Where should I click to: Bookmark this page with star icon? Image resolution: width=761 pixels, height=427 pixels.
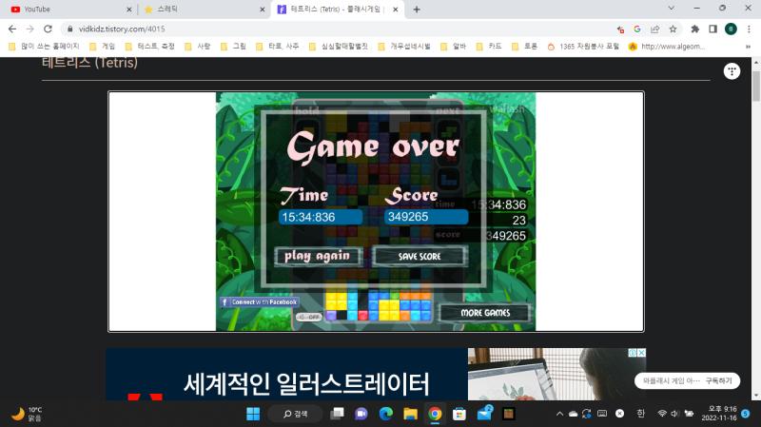point(673,29)
